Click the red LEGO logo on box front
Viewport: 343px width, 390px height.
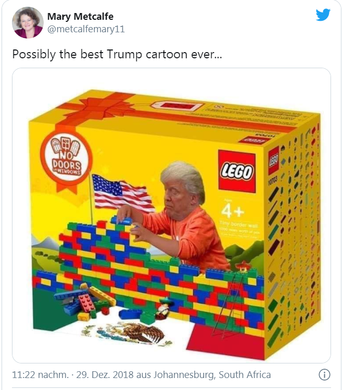(237, 171)
